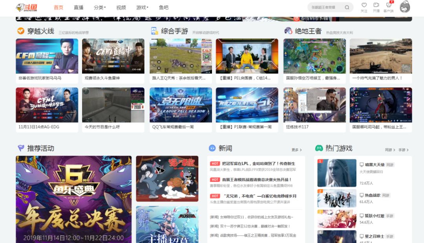
Task: Open stream 狂练技术117
Action: tap(314, 110)
